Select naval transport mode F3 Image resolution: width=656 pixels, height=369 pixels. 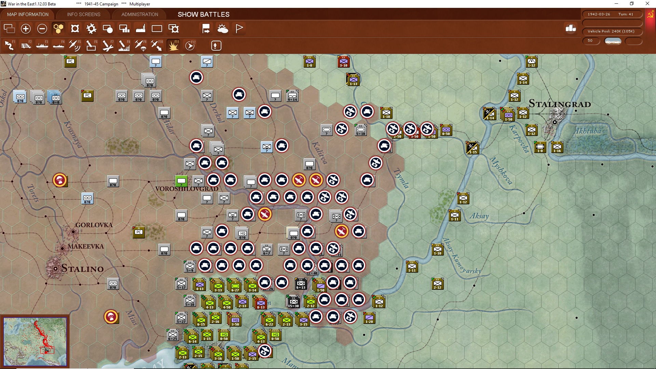coord(42,45)
